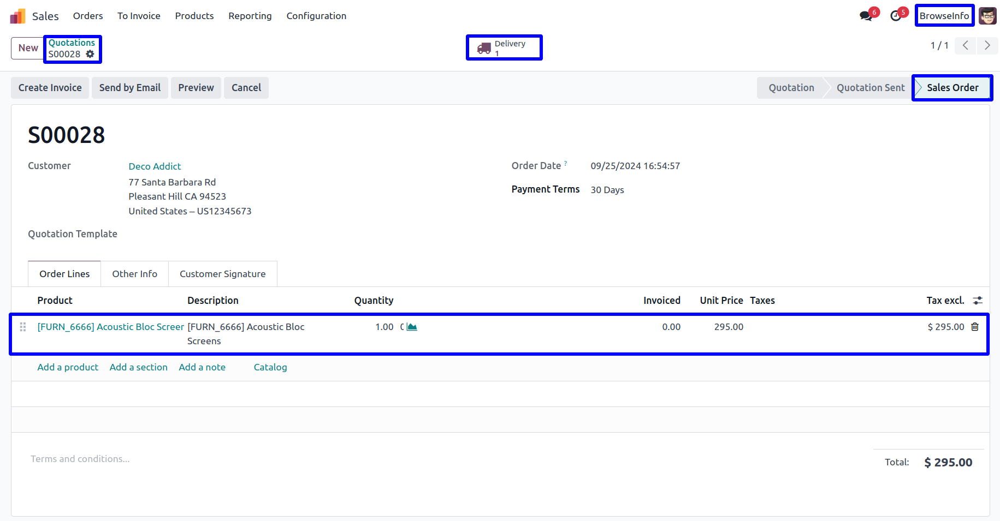
Task: Open the conversations chat icon
Action: [866, 16]
